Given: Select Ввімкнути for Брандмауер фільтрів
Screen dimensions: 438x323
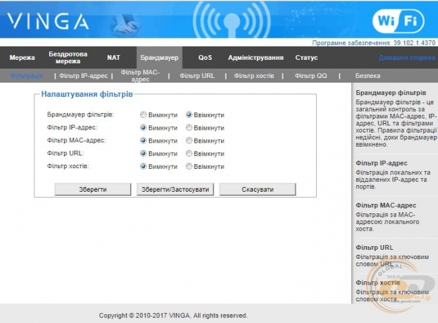Looking at the screenshot, I should 189,114.
